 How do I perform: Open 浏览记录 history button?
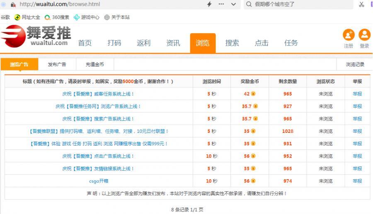(x=355, y=64)
